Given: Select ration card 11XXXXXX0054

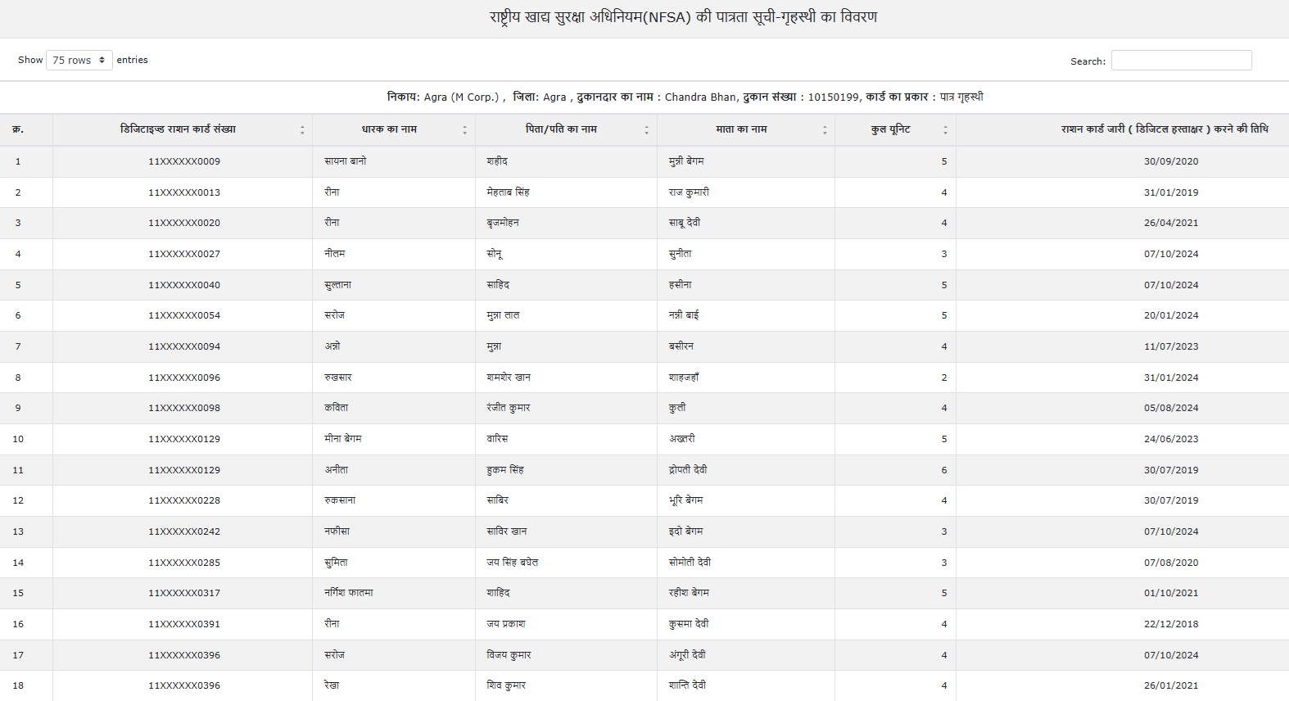Looking at the screenshot, I should click(x=184, y=315).
